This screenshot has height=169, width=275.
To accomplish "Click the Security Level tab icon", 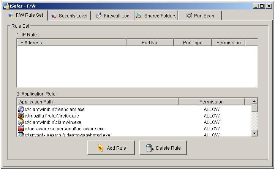I will click(x=54, y=16).
